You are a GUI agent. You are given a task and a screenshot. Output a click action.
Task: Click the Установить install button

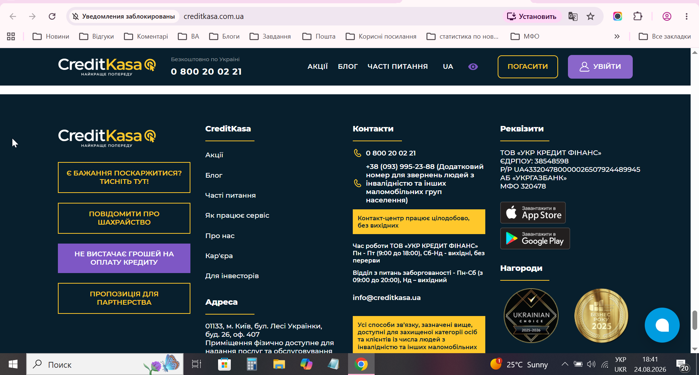pyautogui.click(x=532, y=16)
